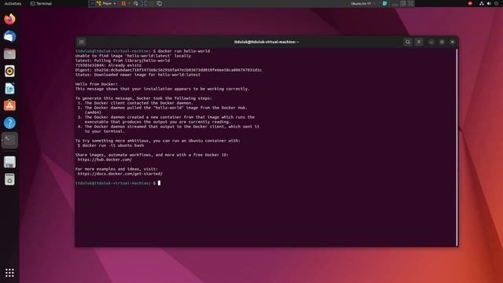Click the 'docker run hello-world' command text

pyautogui.click(x=184, y=51)
